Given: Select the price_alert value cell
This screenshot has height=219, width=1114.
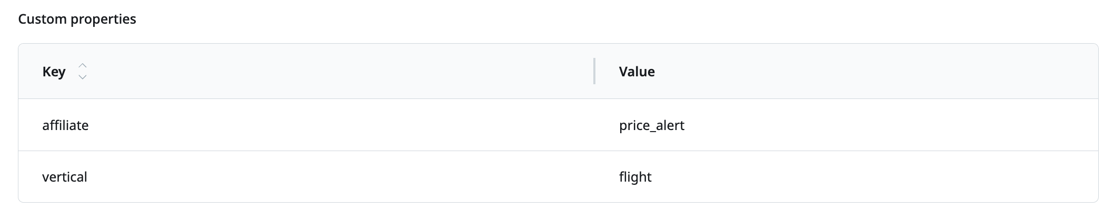Looking at the screenshot, I should tap(652, 125).
